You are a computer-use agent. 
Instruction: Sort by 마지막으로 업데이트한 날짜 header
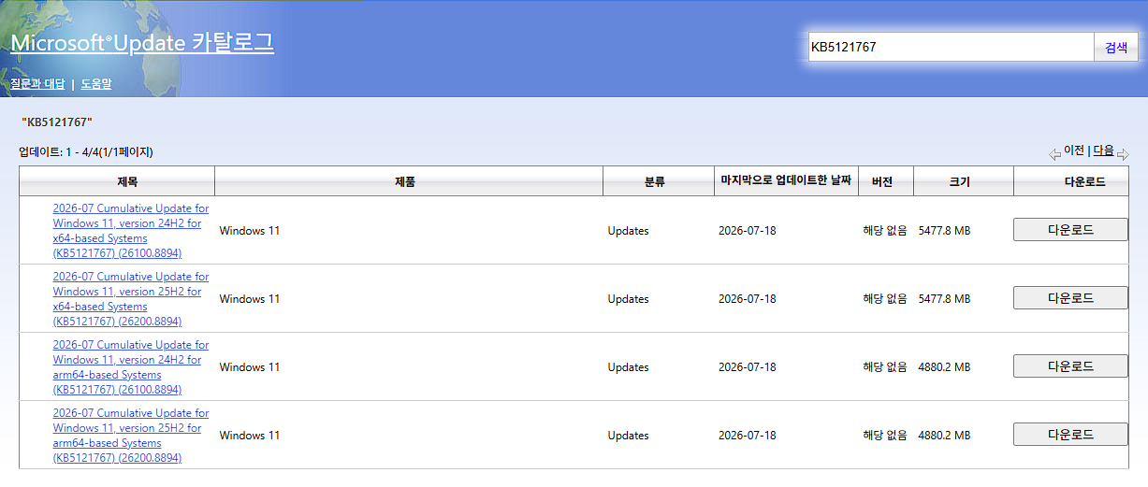786,180
